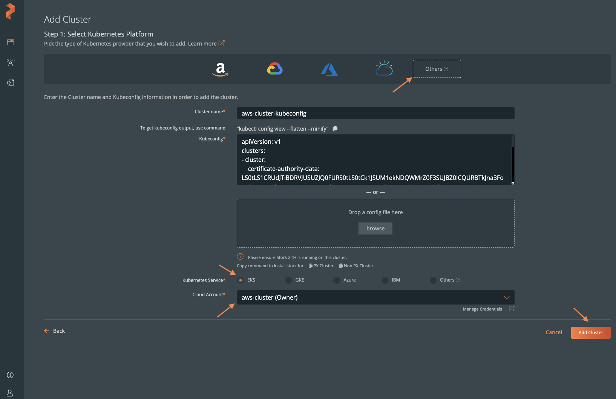Select the Amazon AWS platform icon
The height and width of the screenshot is (399, 616).
pos(220,69)
